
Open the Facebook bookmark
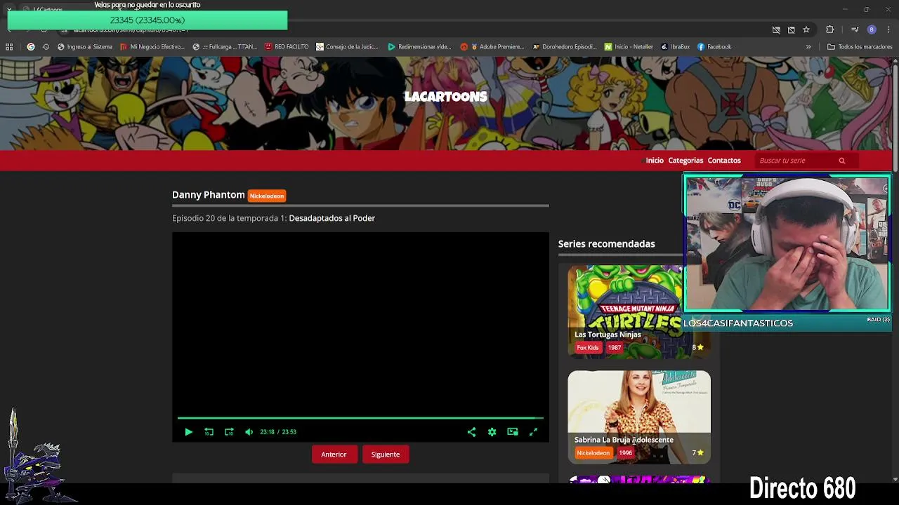714,47
